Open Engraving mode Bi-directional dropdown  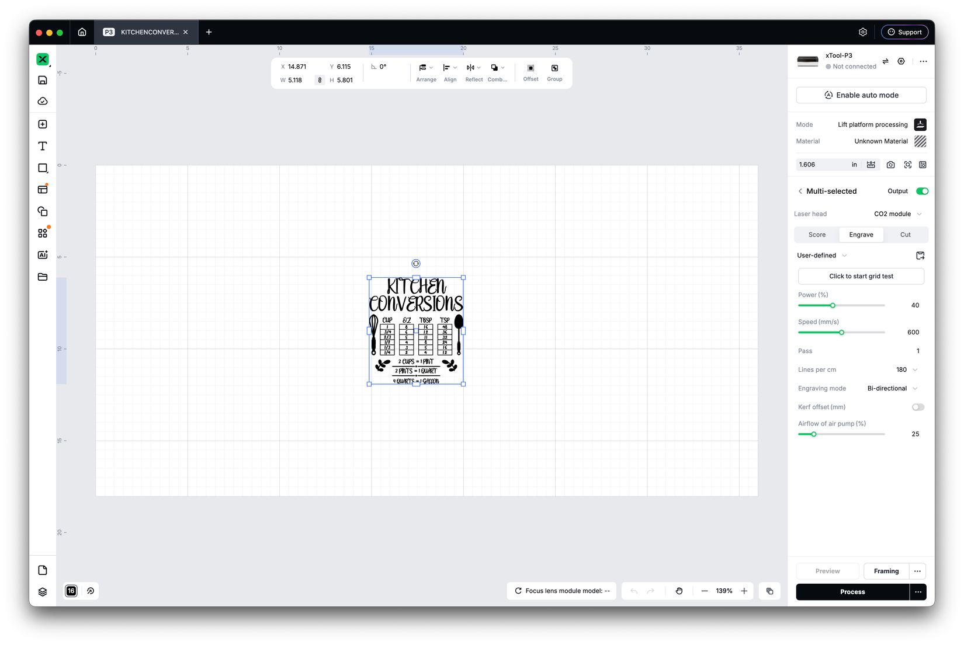pyautogui.click(x=892, y=388)
